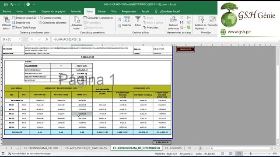Select the Vista ribbon tab
The height and width of the screenshot is (157, 280).
[x=114, y=11]
